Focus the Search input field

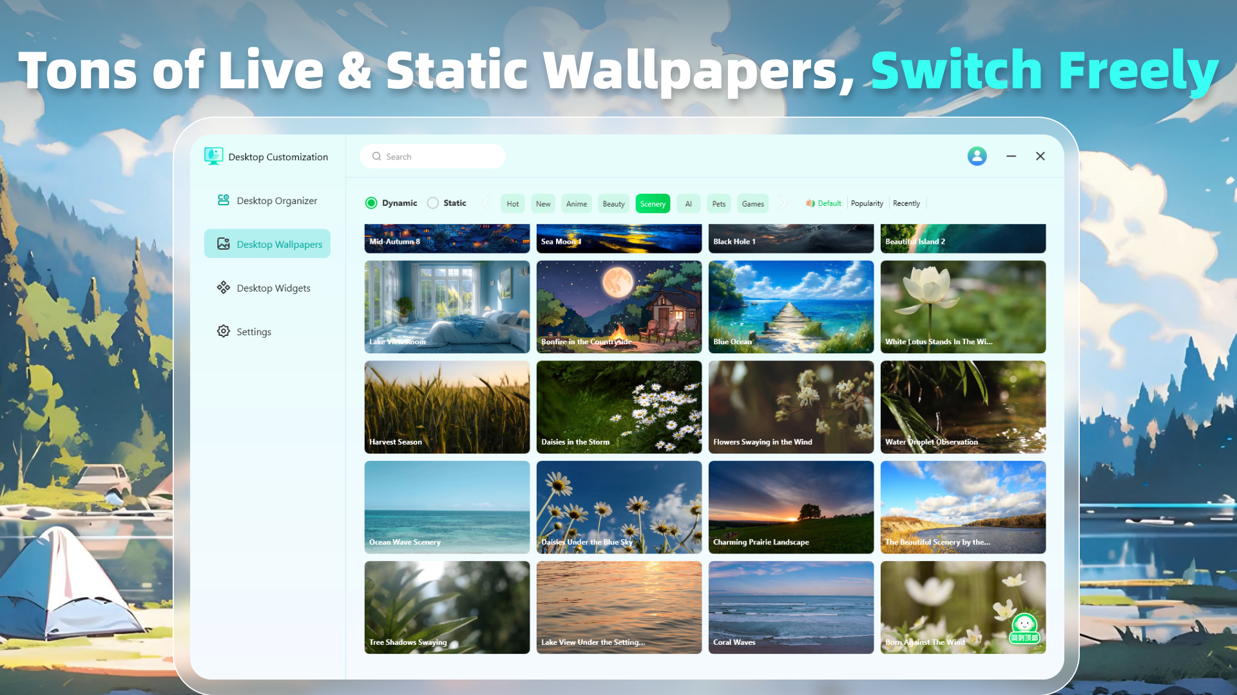(x=432, y=156)
